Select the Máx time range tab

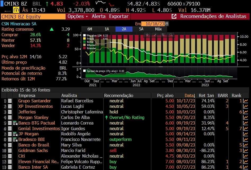pyautogui.click(x=158, y=29)
